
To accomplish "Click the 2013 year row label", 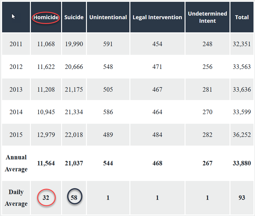I will (16, 90).
